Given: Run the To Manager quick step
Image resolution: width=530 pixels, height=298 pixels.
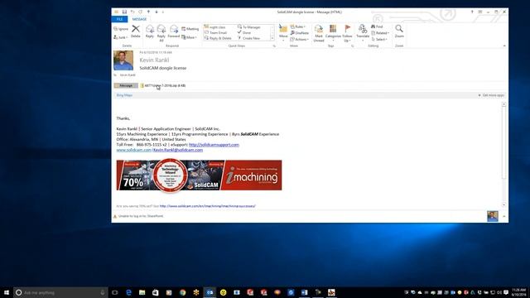Looking at the screenshot, I should pyautogui.click(x=249, y=27).
